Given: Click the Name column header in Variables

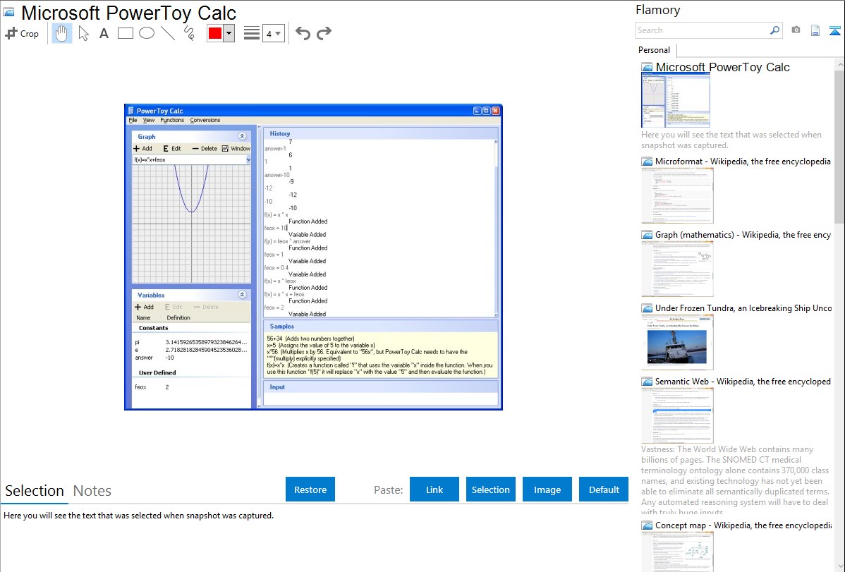Looking at the screenshot, I should 143,317.
